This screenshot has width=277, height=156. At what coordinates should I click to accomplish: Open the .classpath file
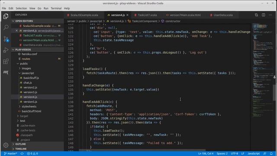coord(26,135)
